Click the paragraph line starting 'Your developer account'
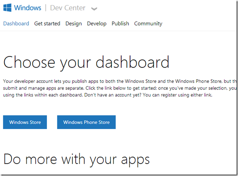Screen dimensions: 238x176 pyautogui.click(x=120, y=81)
